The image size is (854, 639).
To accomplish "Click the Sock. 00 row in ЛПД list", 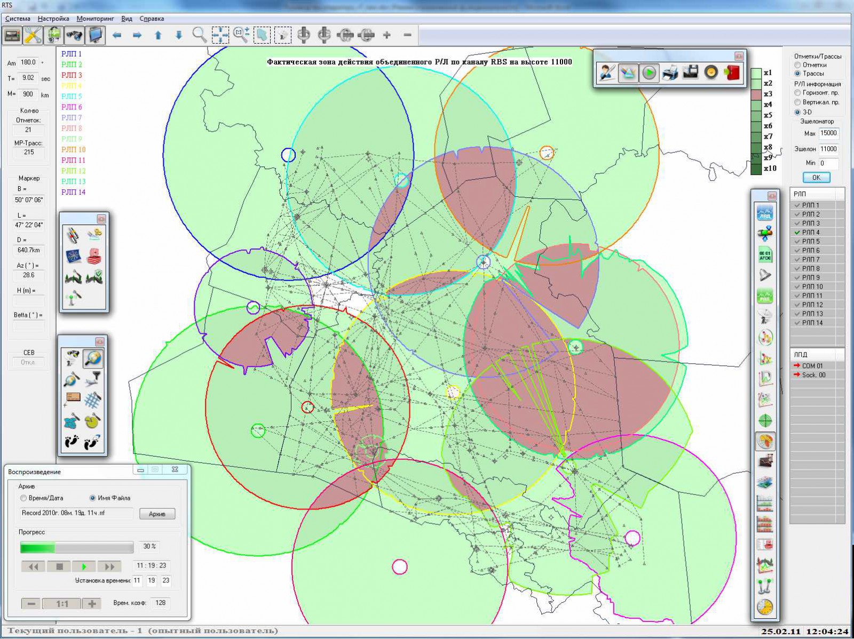I will (x=817, y=375).
